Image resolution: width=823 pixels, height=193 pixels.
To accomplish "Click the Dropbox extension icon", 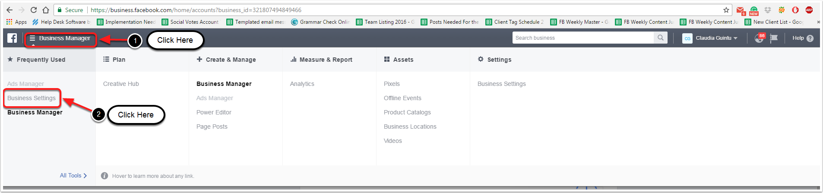I will click(x=768, y=10).
